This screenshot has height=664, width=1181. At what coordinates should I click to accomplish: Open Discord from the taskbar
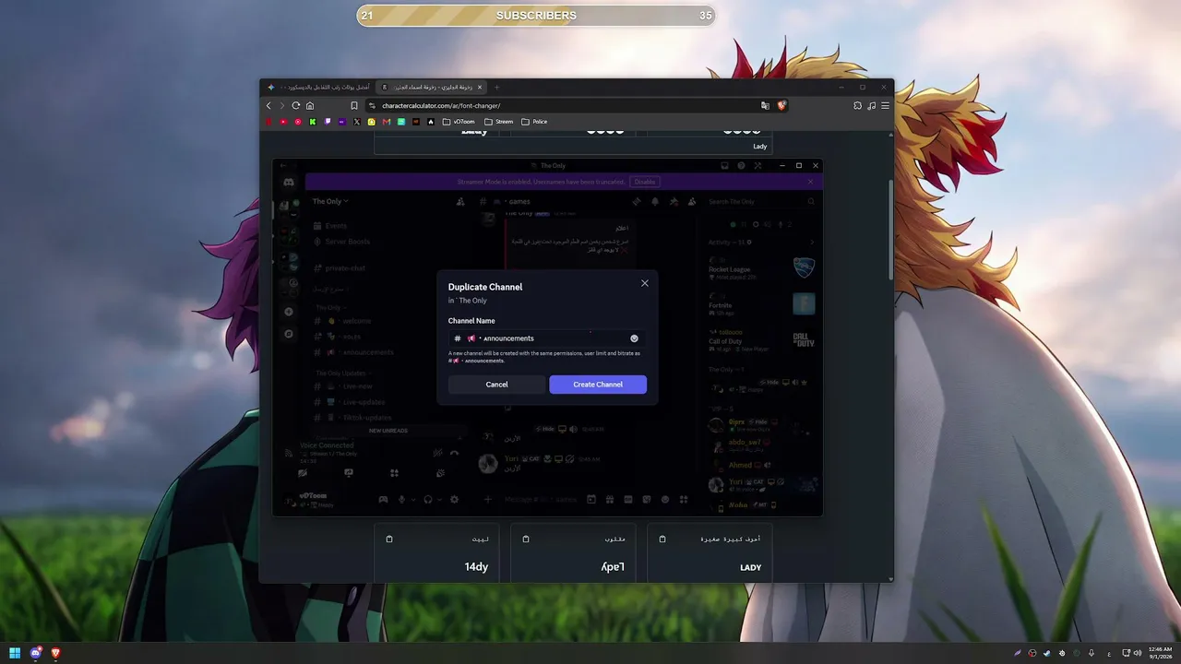36,653
